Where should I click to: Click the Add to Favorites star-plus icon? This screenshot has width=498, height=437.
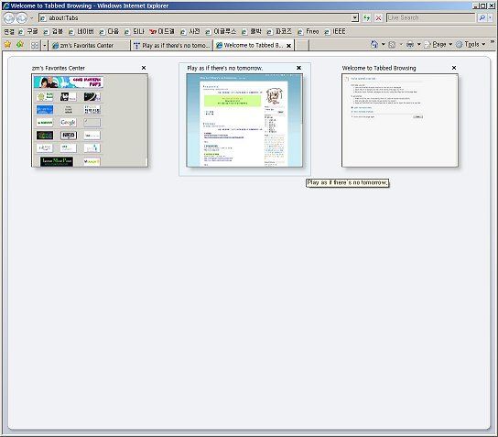tap(20, 45)
